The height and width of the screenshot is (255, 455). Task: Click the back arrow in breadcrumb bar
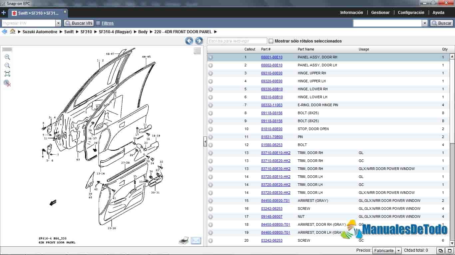tap(4, 32)
